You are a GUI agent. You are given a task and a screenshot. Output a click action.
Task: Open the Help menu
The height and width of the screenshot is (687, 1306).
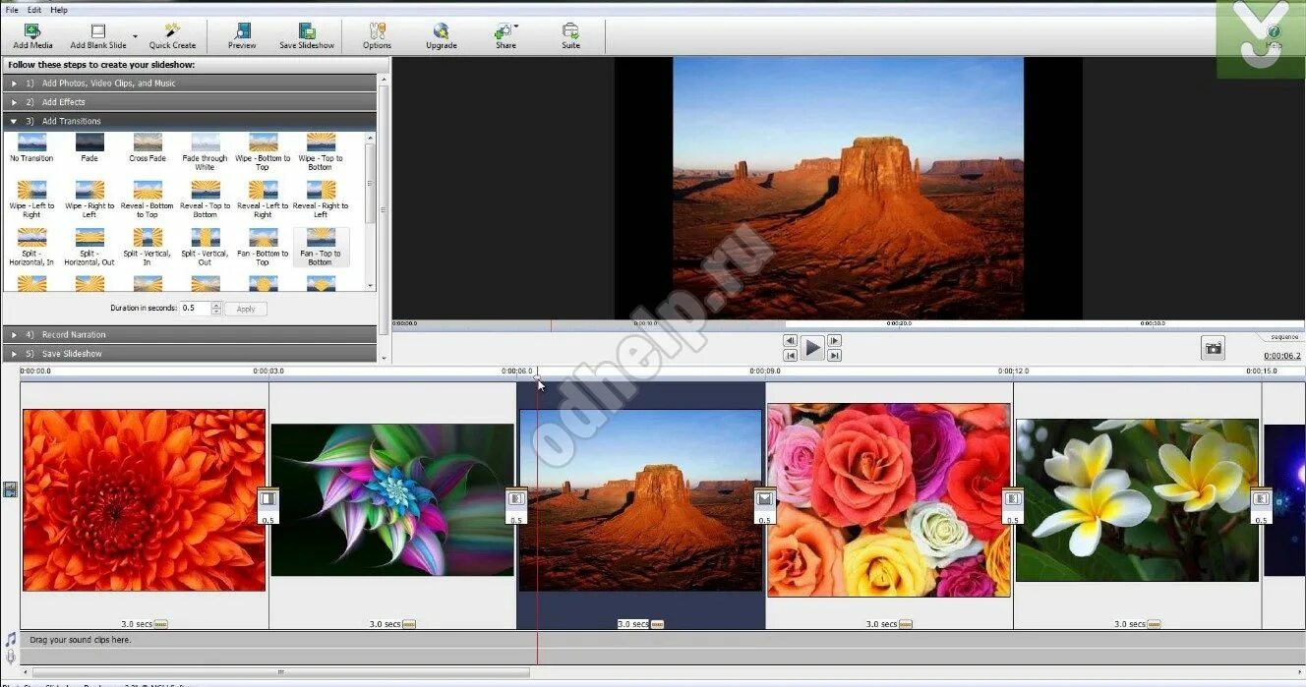point(59,10)
